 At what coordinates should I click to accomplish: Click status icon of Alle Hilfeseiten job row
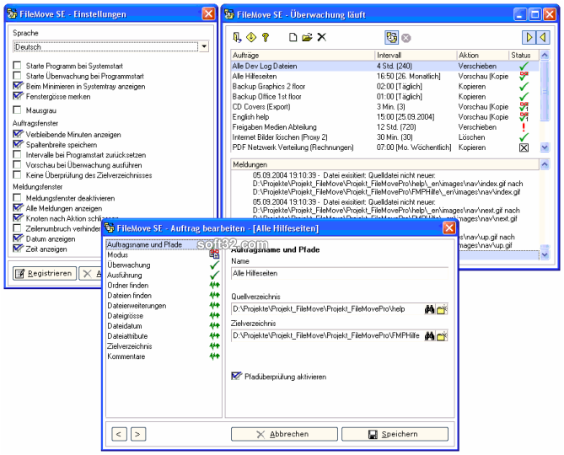[524, 76]
